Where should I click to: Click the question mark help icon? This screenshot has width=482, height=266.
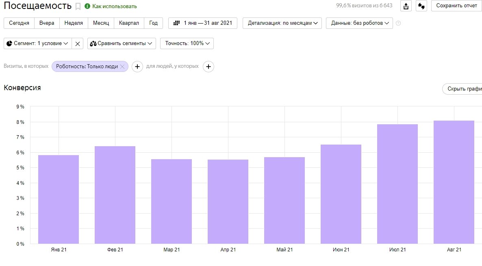(398, 23)
